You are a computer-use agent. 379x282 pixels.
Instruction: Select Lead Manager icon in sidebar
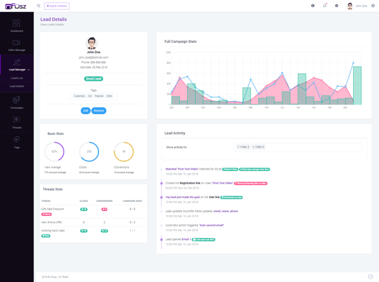pos(16,62)
